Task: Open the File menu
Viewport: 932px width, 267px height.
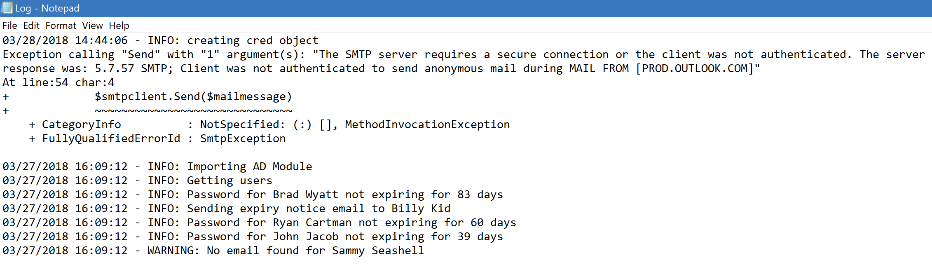Action: click(10, 26)
